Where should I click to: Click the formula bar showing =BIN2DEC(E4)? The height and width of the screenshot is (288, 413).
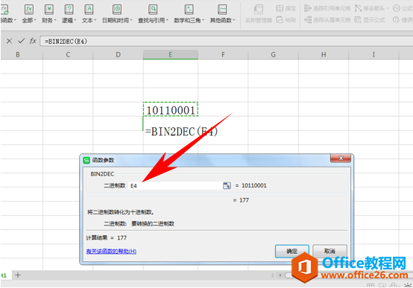226,41
